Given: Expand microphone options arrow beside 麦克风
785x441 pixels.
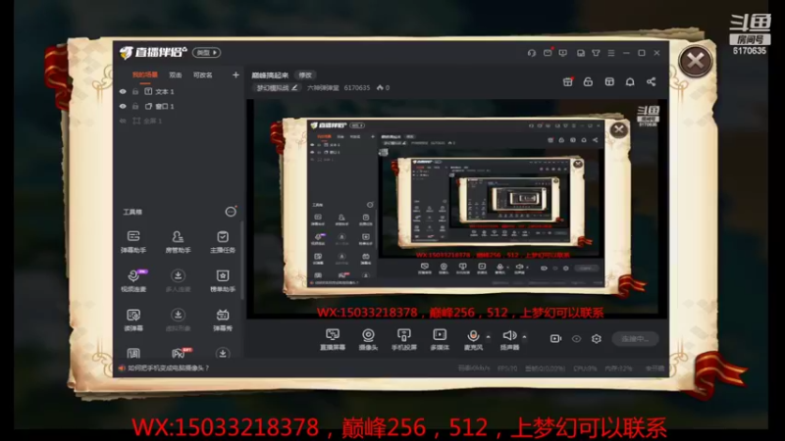Looking at the screenshot, I should coord(488,336).
